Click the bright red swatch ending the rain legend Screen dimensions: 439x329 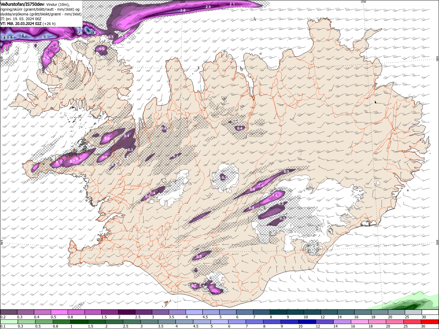pyautogui.click(x=430, y=322)
